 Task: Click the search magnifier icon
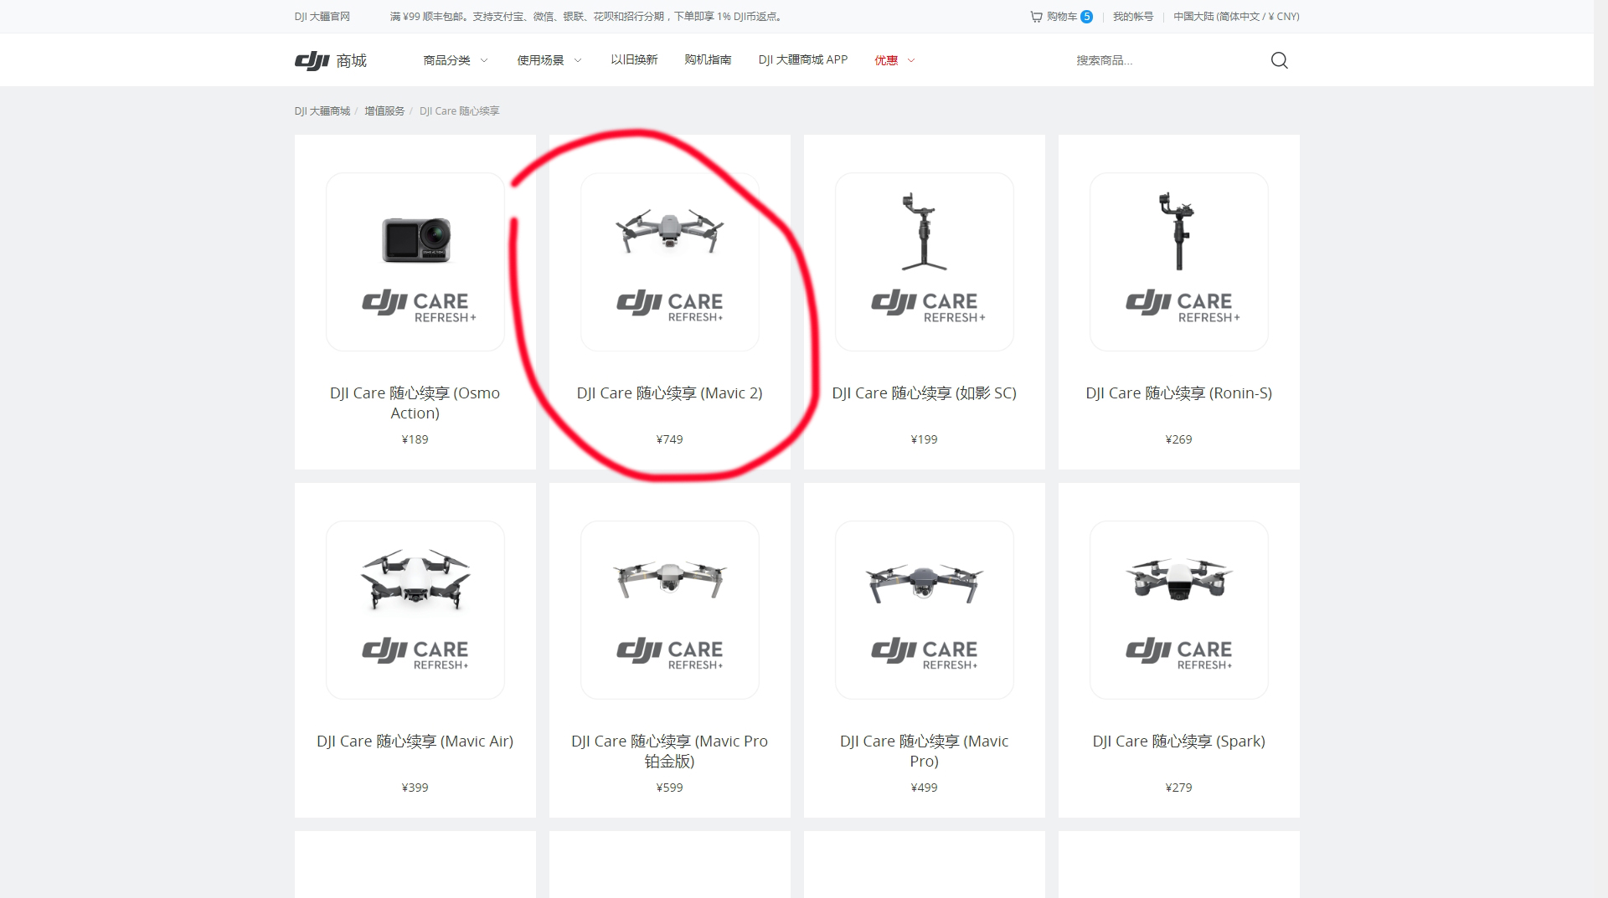pyautogui.click(x=1279, y=60)
